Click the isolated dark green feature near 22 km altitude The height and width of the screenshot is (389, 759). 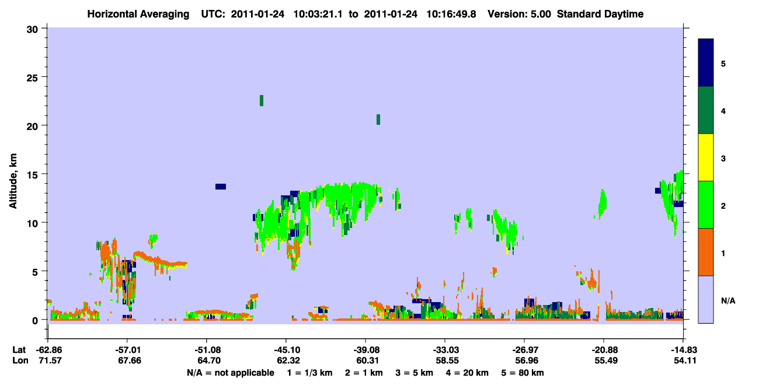262,100
